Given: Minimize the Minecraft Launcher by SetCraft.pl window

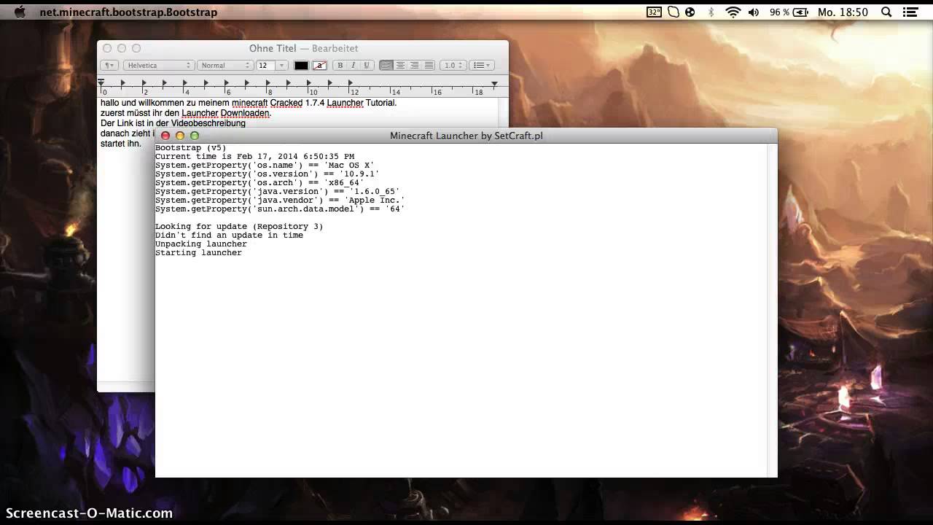Looking at the screenshot, I should (180, 136).
